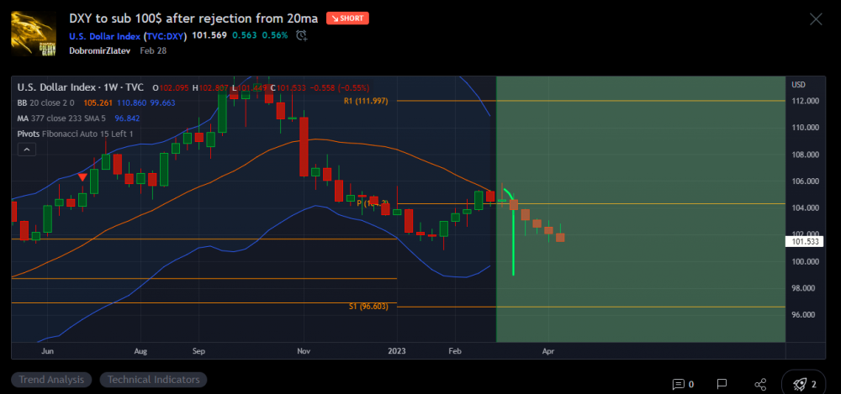
Task: Click the red down-triangle marker on chart
Action: click(x=82, y=177)
